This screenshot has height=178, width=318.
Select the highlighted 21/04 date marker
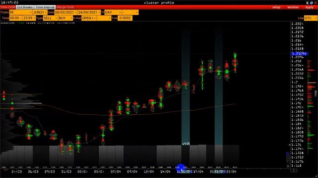pos(220,172)
